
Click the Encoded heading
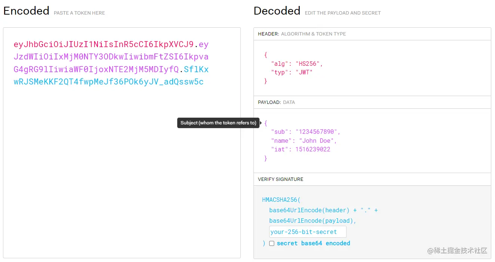tap(26, 11)
